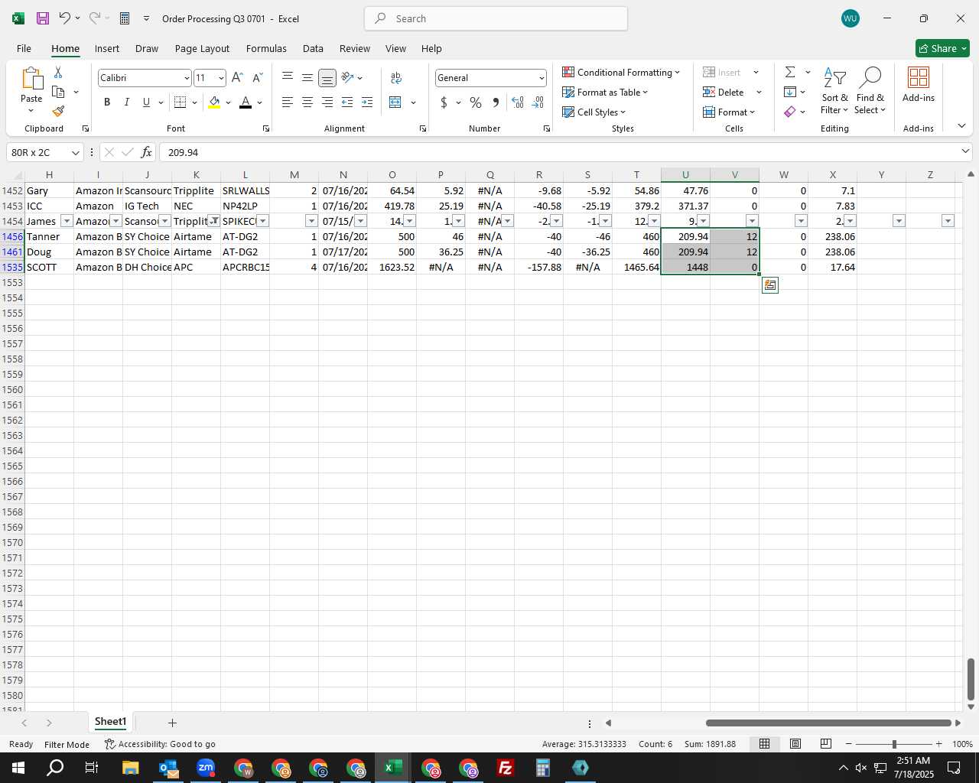The height and width of the screenshot is (783, 979).
Task: Click the Orientation text angle icon
Action: tap(347, 78)
